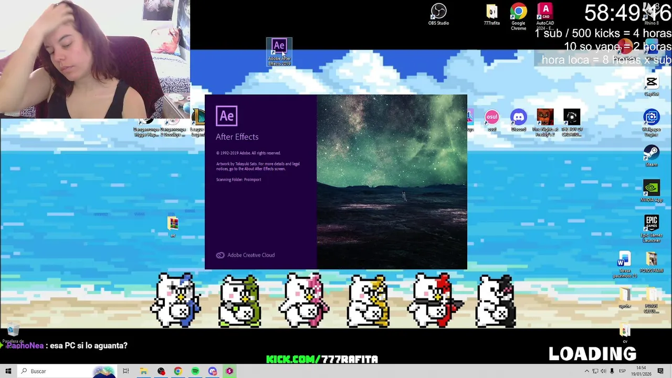The image size is (672, 378).
Task: Click the KICK.COM/777RAFITA overlay text
Action: 322,360
